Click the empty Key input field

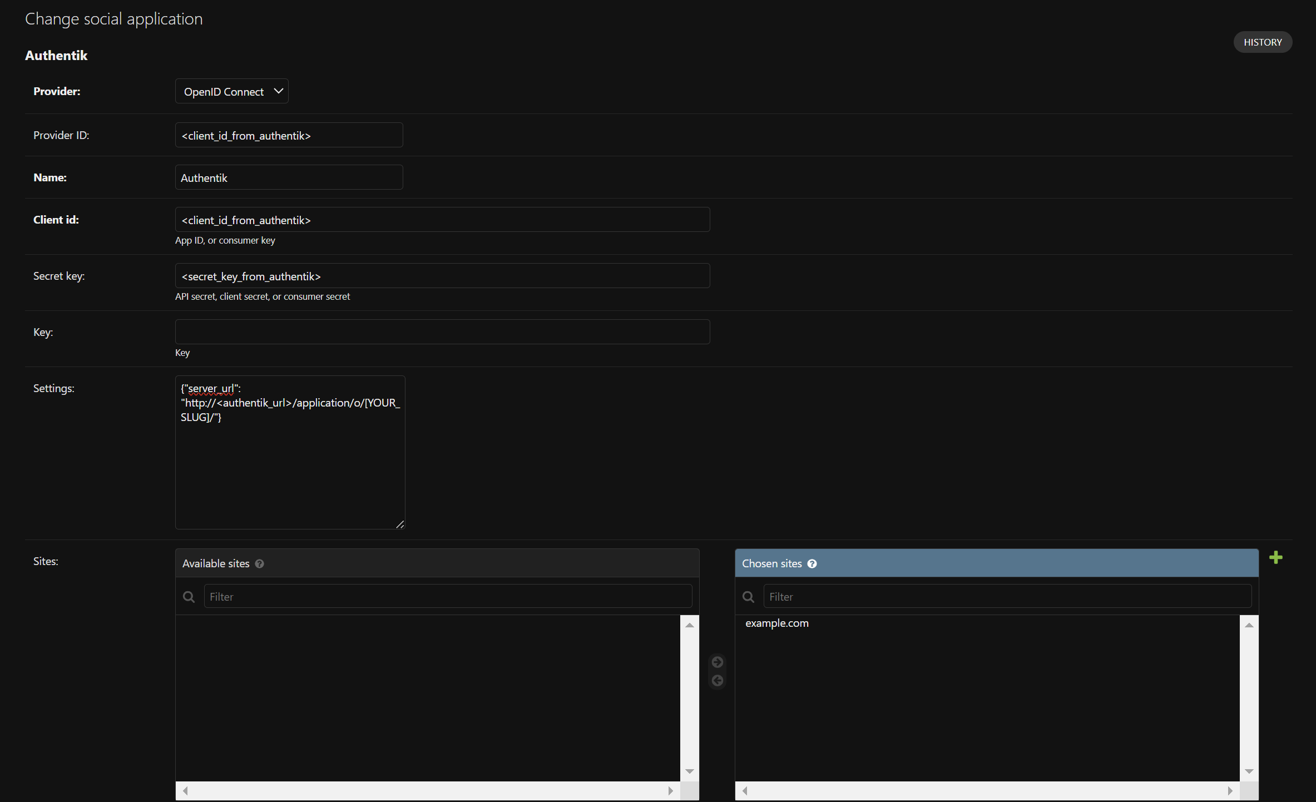(442, 332)
